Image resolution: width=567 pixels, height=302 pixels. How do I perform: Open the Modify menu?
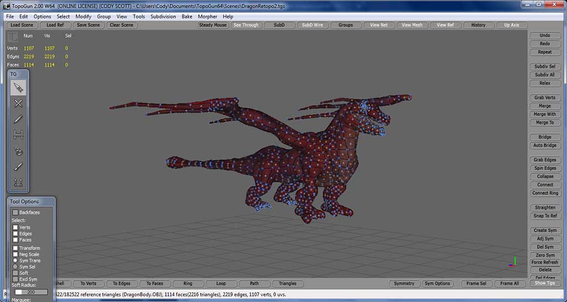(83, 17)
